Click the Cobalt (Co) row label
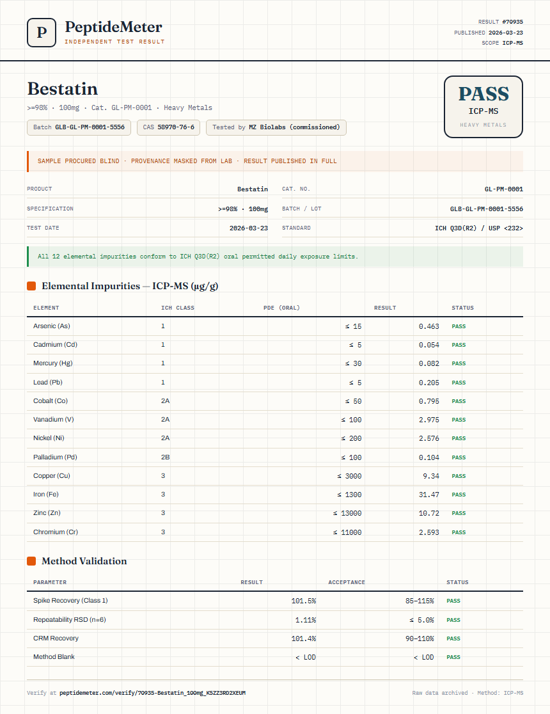The height and width of the screenshot is (714, 550). coord(51,401)
